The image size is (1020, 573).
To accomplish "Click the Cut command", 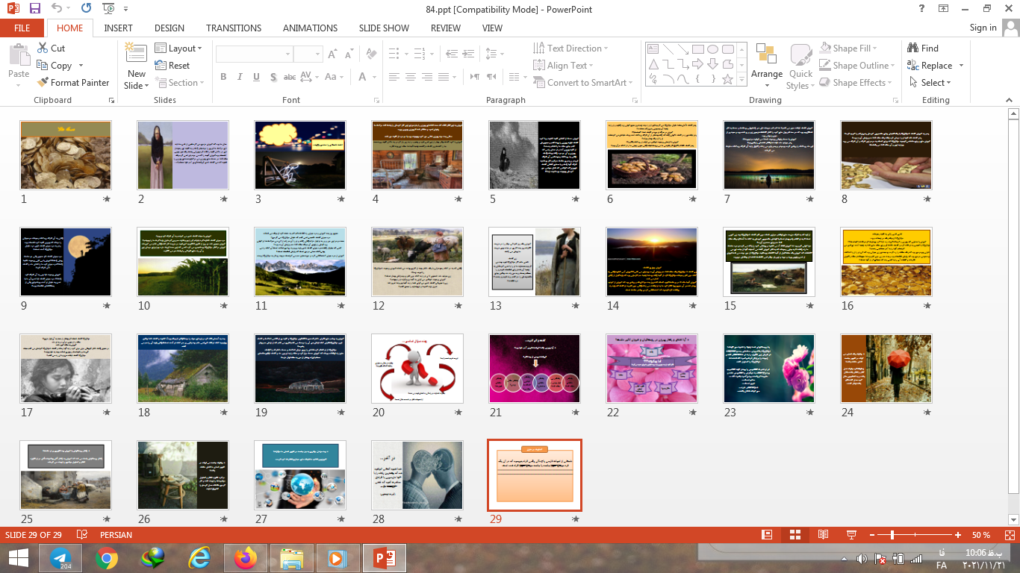I will coord(51,48).
